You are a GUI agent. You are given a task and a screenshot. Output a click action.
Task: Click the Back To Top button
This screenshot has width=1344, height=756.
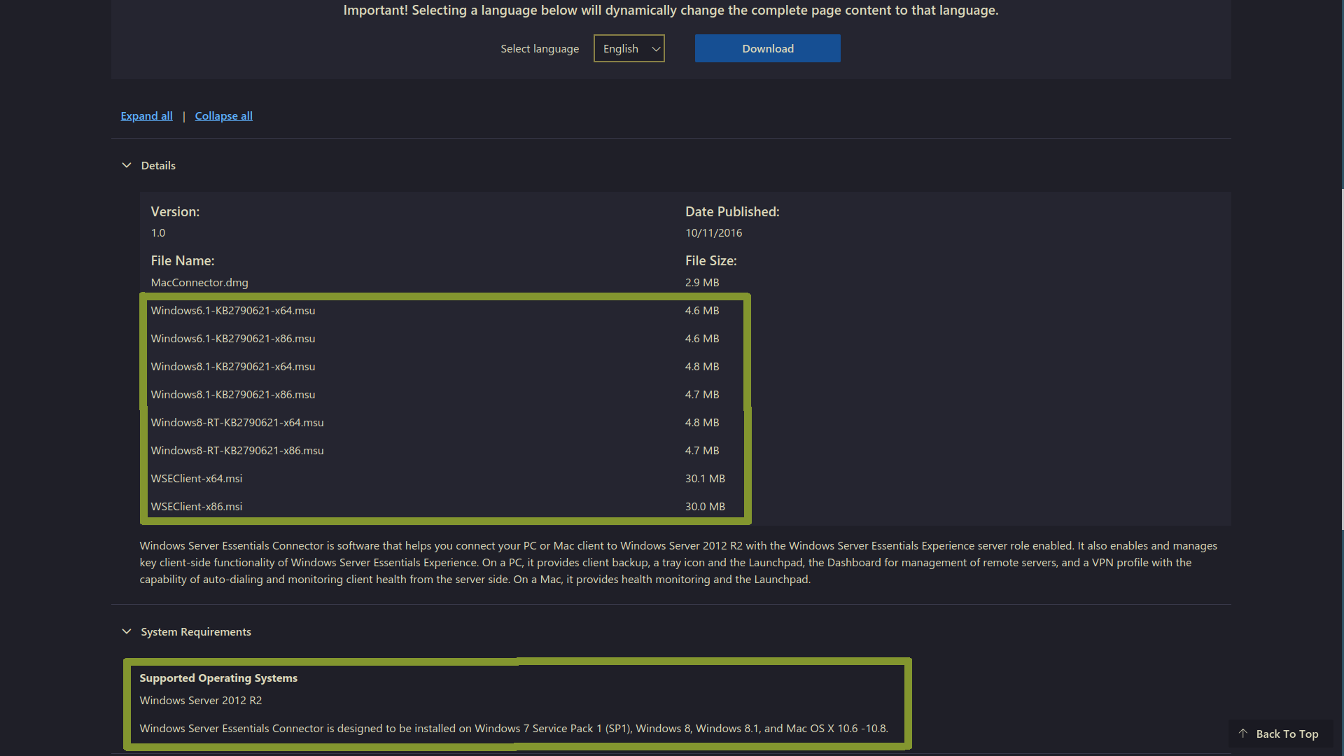pyautogui.click(x=1280, y=734)
